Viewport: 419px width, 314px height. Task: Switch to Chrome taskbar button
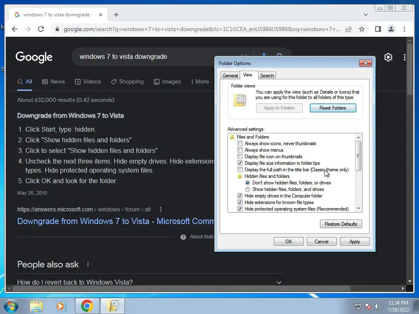[87, 306]
